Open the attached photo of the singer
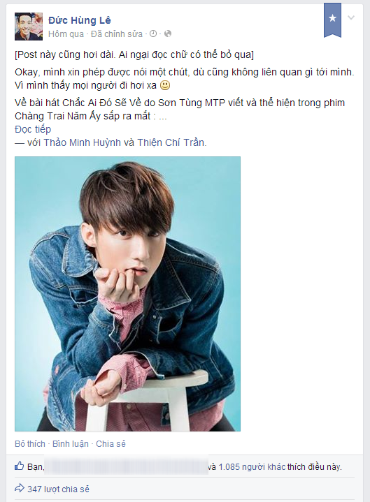This screenshot has width=370, height=502. click(x=127, y=294)
